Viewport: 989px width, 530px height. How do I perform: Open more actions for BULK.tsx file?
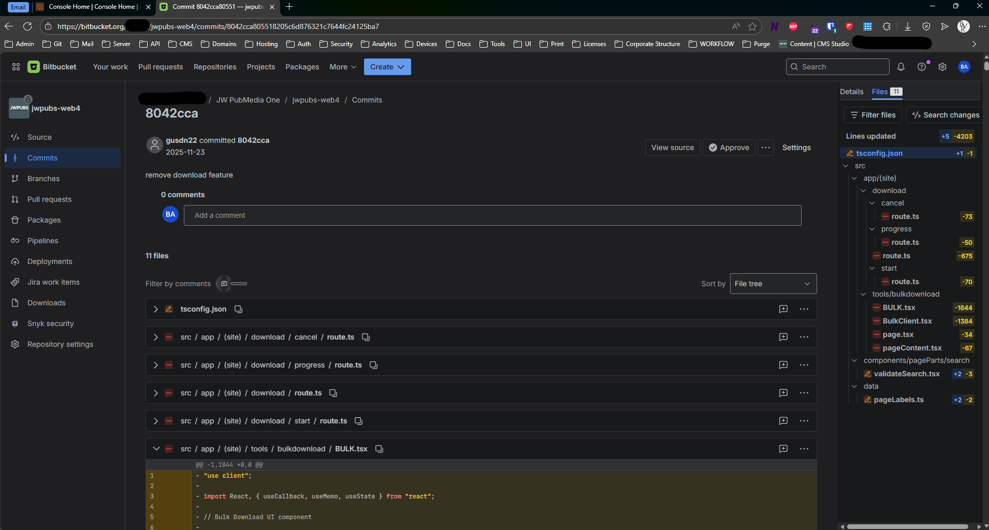click(x=804, y=449)
